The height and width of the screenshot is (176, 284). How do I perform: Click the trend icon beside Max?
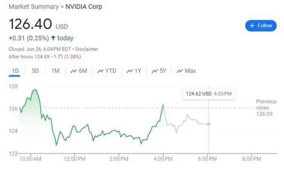coord(179,71)
